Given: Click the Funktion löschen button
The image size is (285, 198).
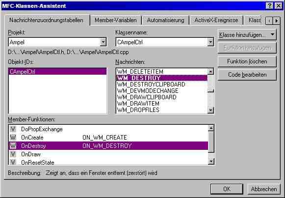Looking at the screenshot, I should [x=247, y=61].
